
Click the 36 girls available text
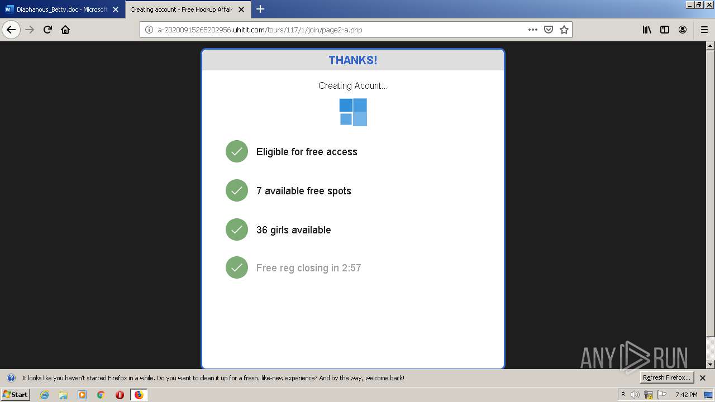coord(294,230)
